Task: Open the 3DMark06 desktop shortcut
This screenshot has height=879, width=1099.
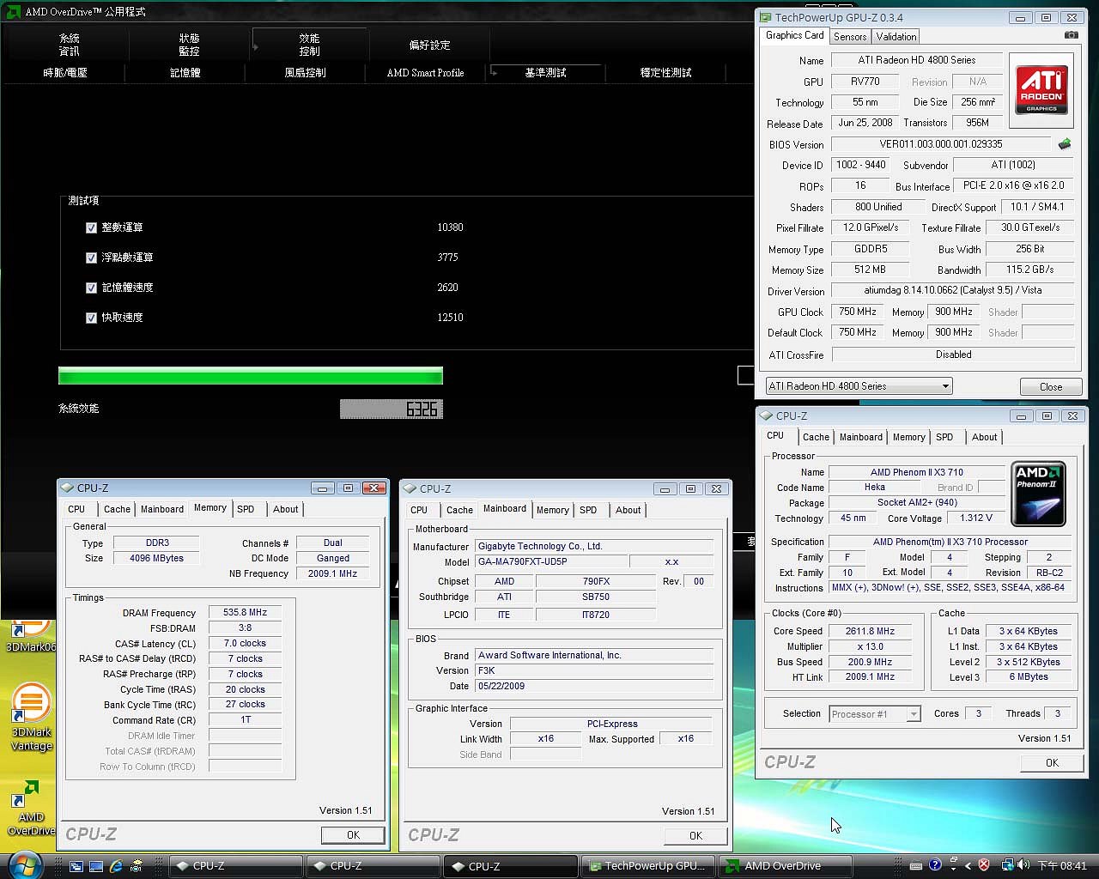Action: pyautogui.click(x=31, y=637)
